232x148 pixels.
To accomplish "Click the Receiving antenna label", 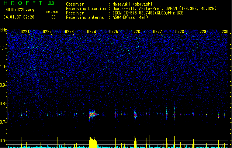I will (85, 17).
